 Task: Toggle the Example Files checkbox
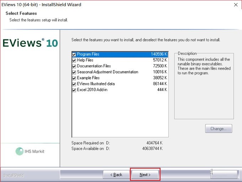[x=74, y=78]
